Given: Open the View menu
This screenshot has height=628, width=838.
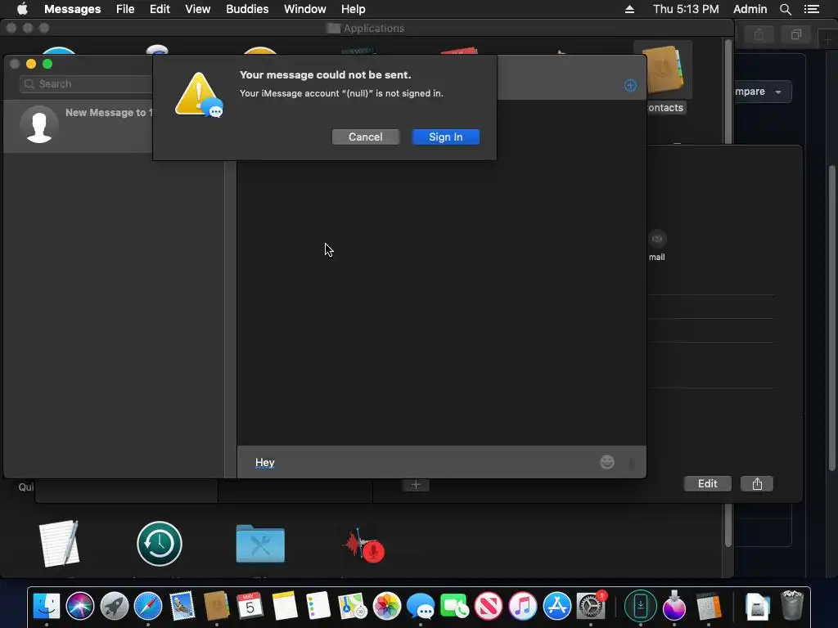Looking at the screenshot, I should point(198,9).
